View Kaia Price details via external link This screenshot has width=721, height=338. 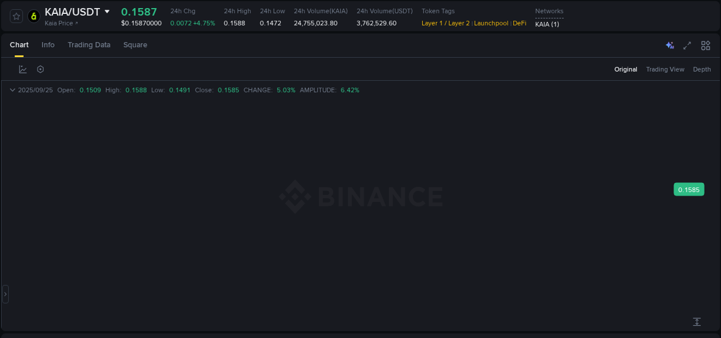tap(59, 23)
